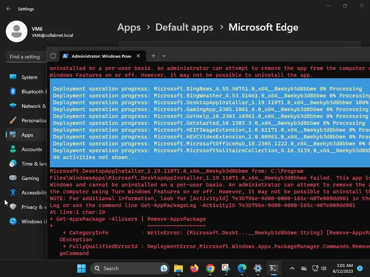The height and width of the screenshot is (277, 370).
Task: Open clock and calendar 1:01 AM
Action: (343, 268)
